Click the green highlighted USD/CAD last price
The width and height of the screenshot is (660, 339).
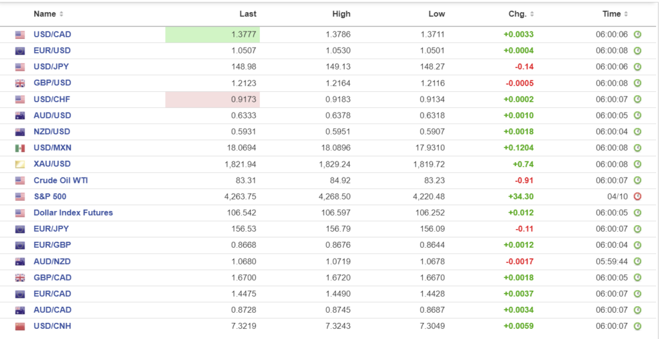click(213, 35)
